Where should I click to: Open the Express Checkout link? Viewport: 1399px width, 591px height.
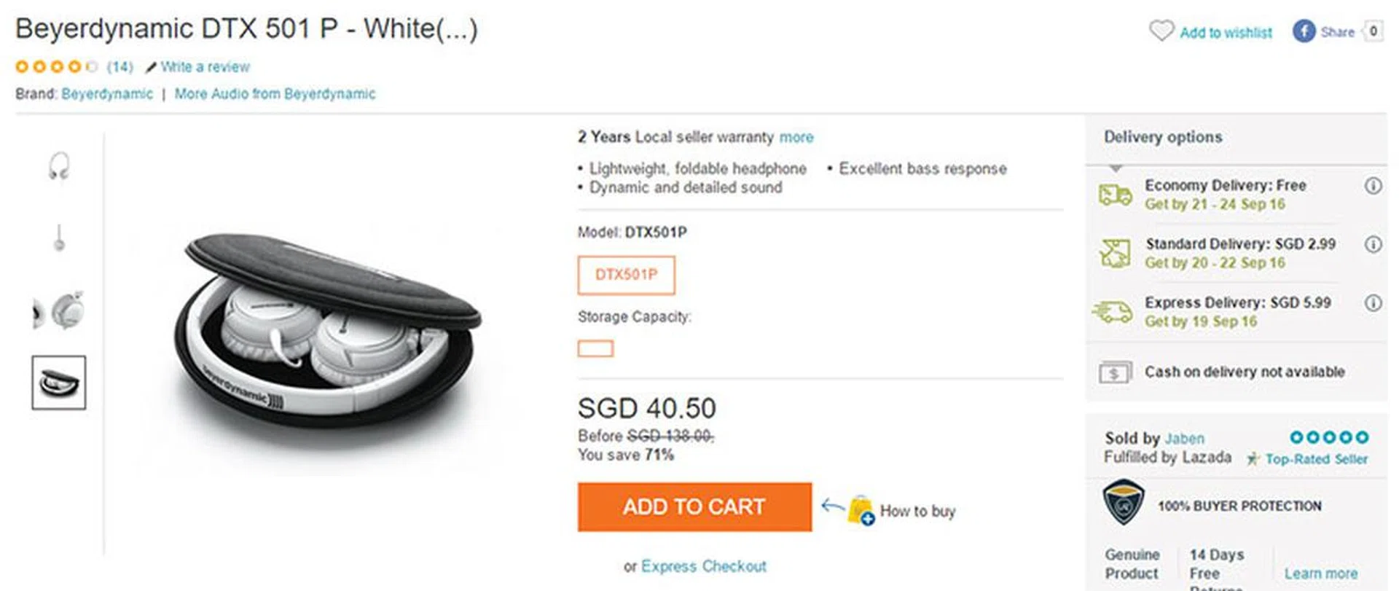[703, 566]
